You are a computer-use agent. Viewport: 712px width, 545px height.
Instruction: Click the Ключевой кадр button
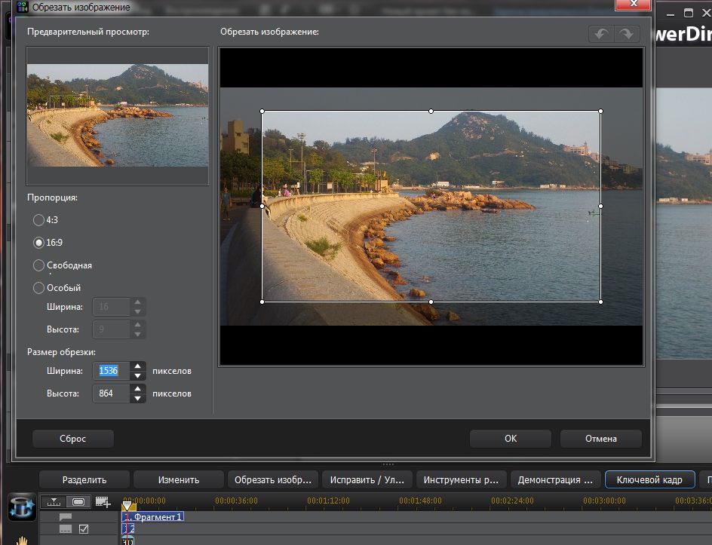pyautogui.click(x=649, y=479)
